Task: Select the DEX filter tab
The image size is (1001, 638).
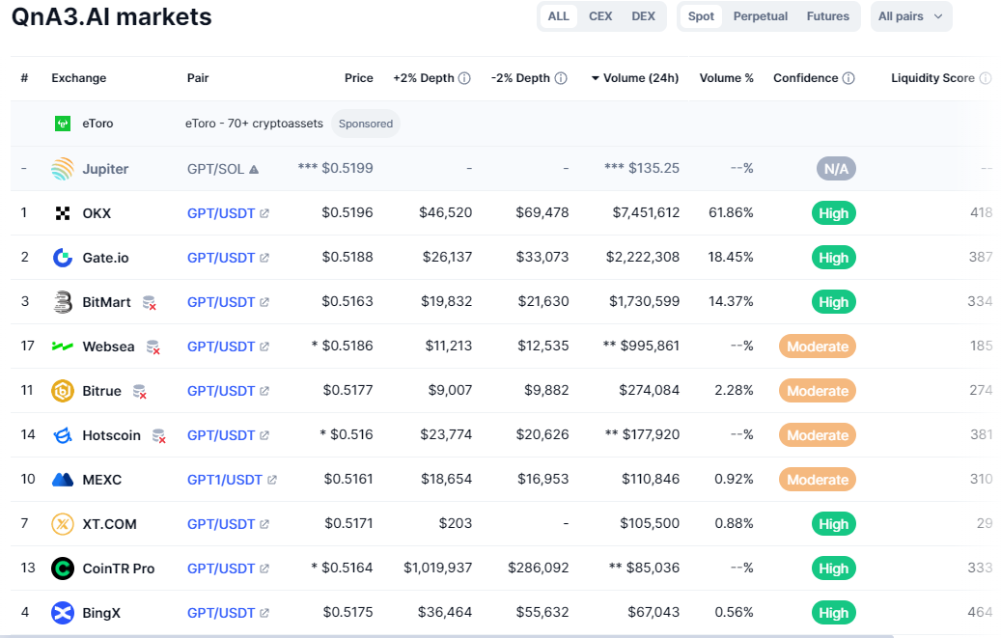Action: [x=644, y=16]
